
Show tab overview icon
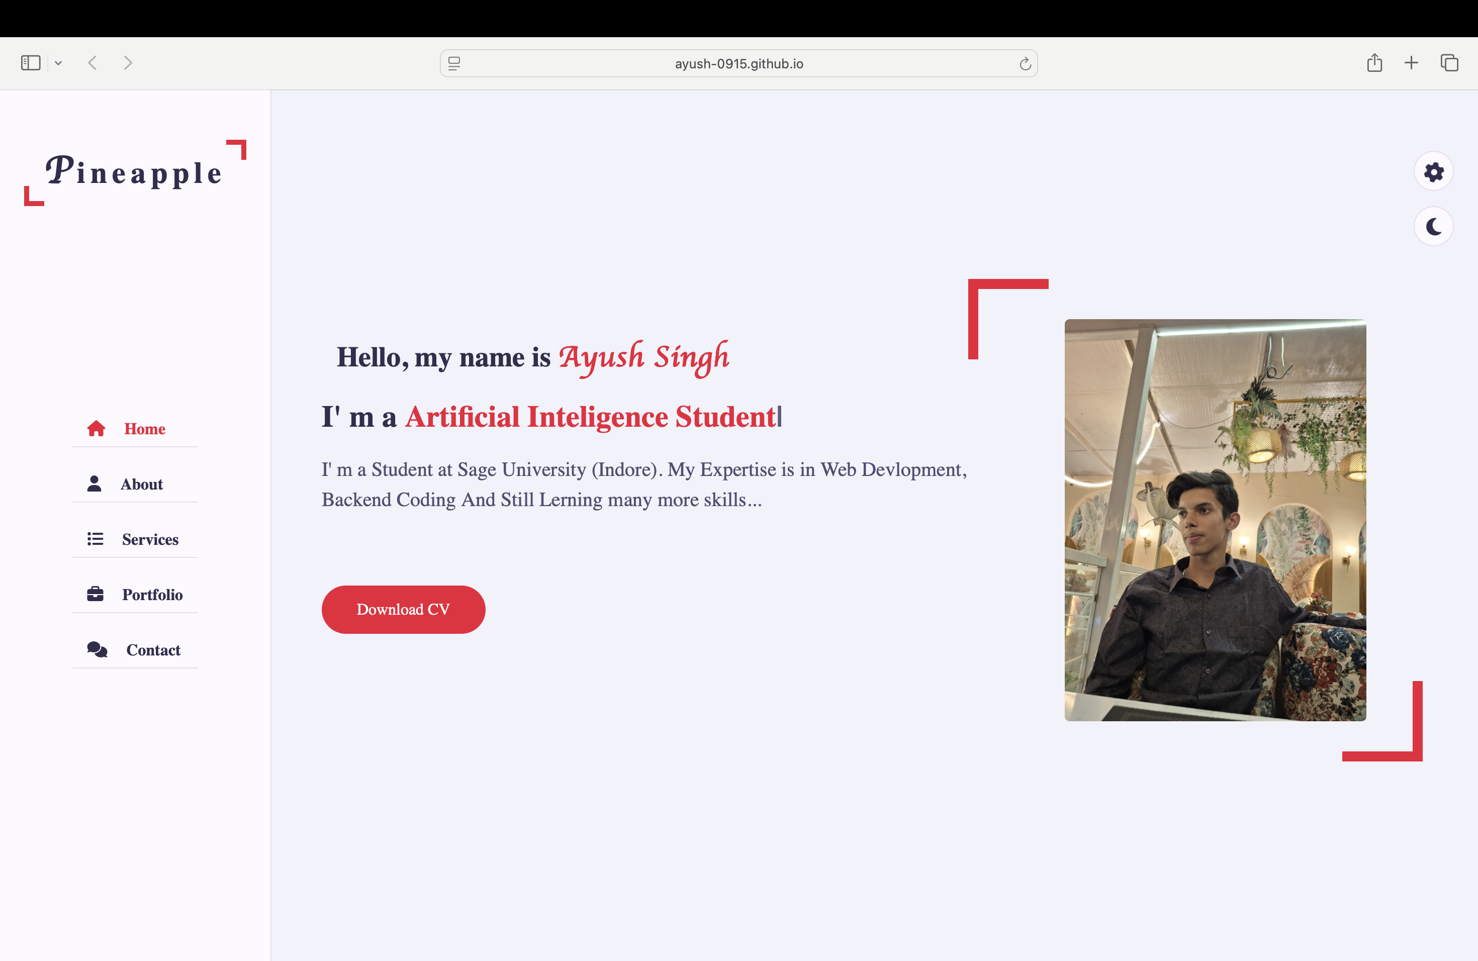pos(1449,63)
